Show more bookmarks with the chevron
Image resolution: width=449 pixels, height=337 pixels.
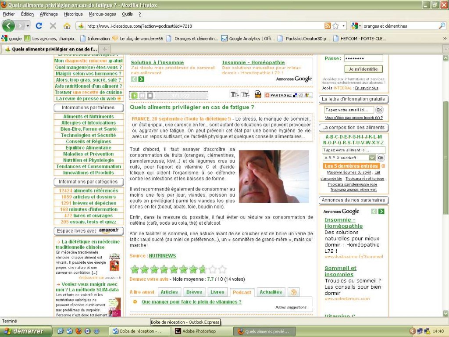(x=445, y=39)
